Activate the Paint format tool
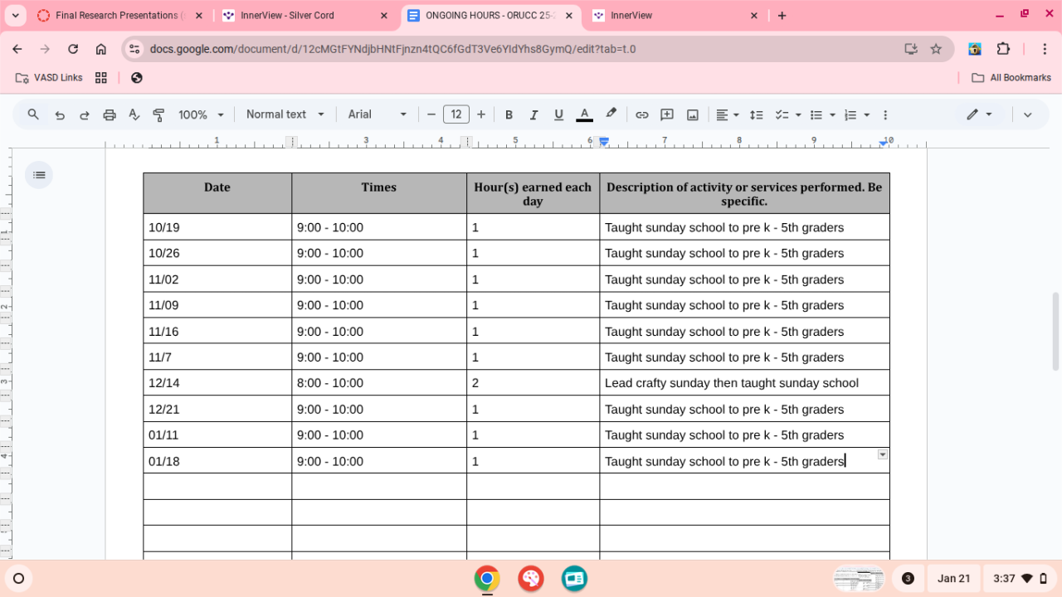This screenshot has height=597, width=1062. click(x=158, y=115)
